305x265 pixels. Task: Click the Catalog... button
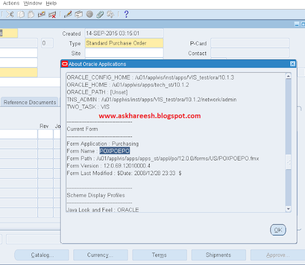click(41, 255)
